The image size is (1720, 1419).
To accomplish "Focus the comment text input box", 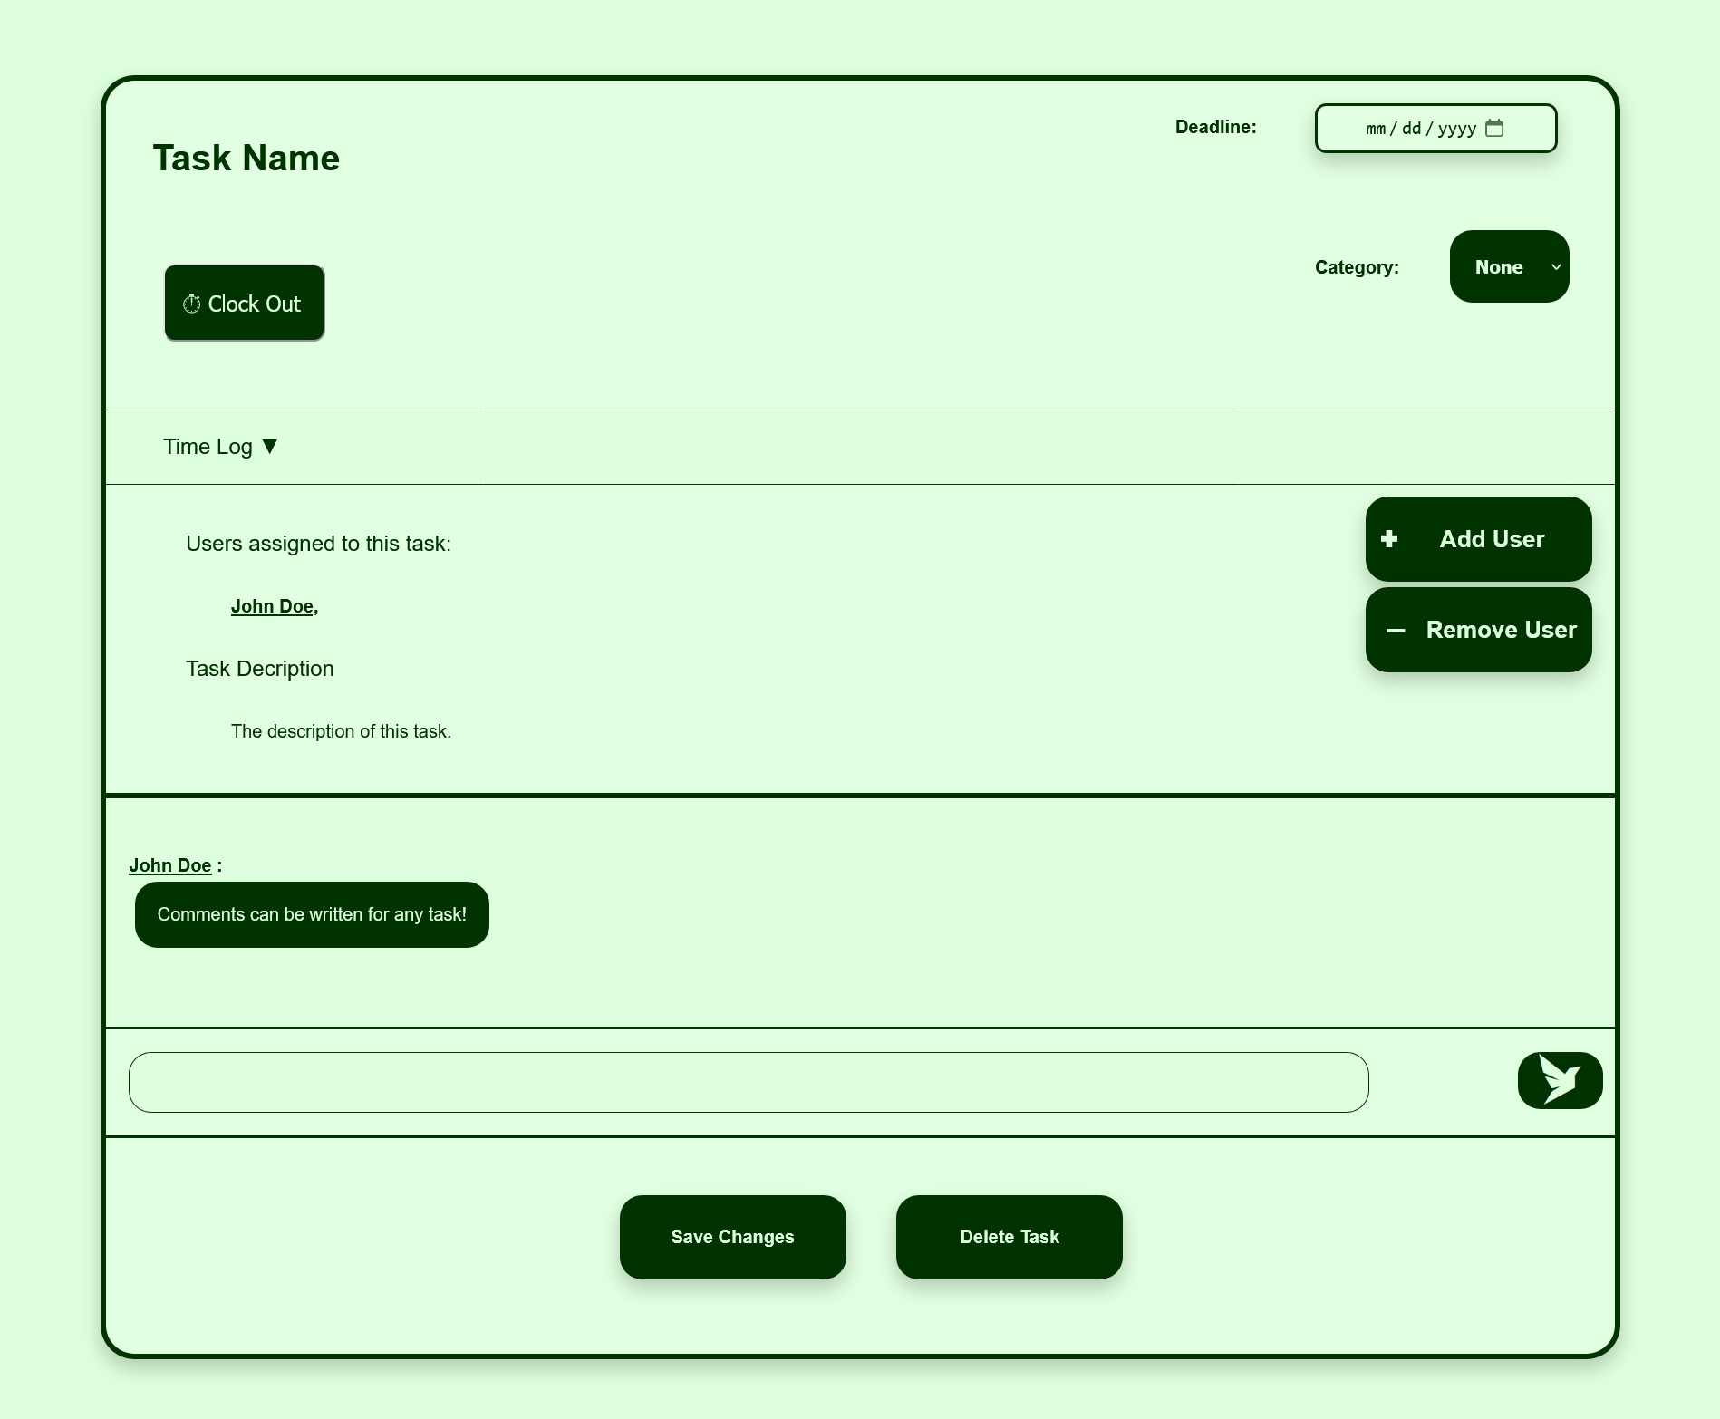I will click(748, 1082).
